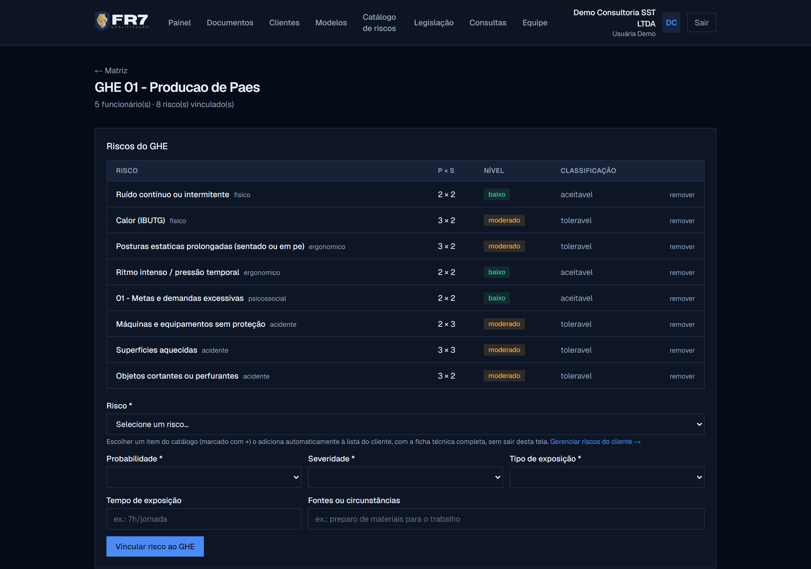Open the Equipe section
Screen dimensions: 811x569
pyautogui.click(x=535, y=23)
